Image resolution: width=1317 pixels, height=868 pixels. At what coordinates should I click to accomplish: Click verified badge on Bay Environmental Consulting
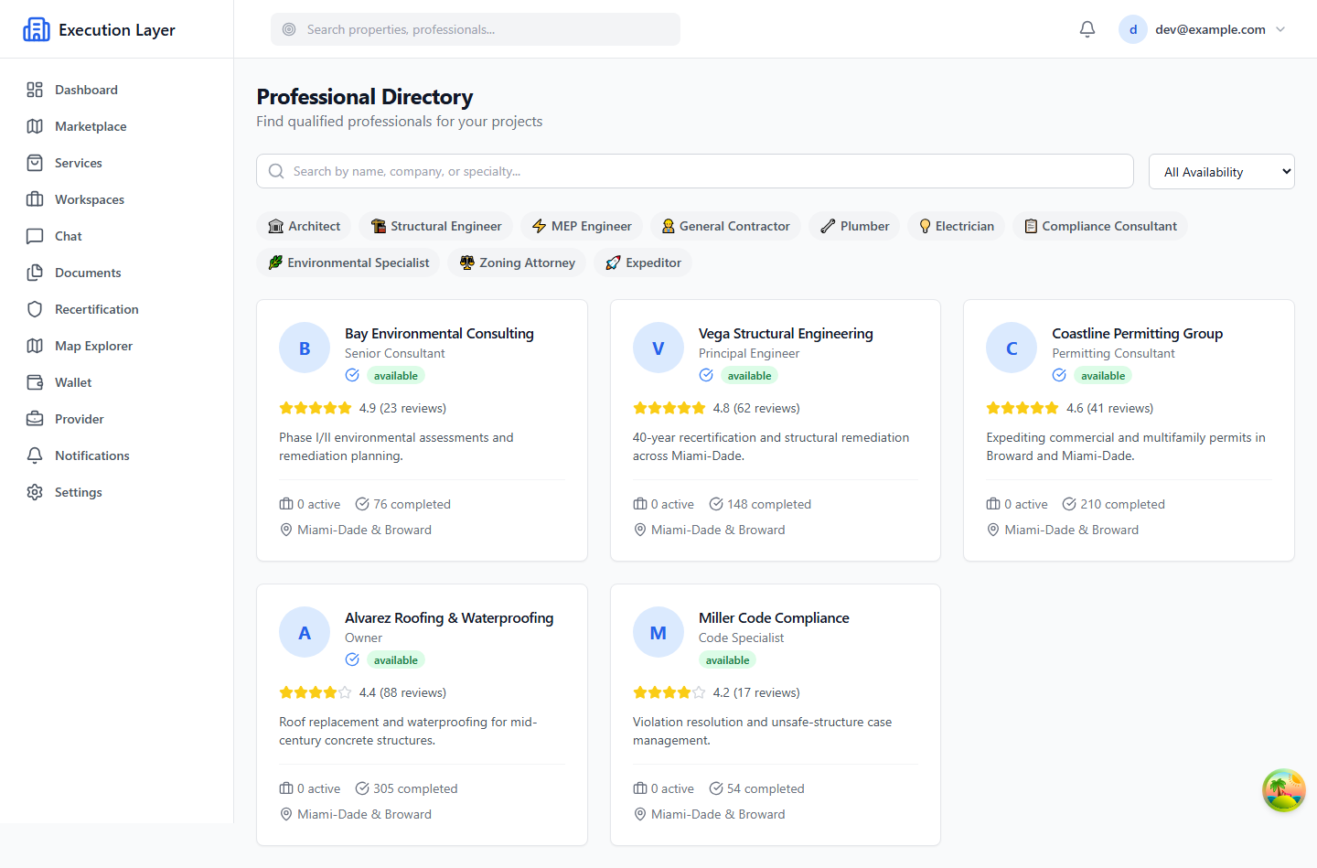tap(352, 375)
